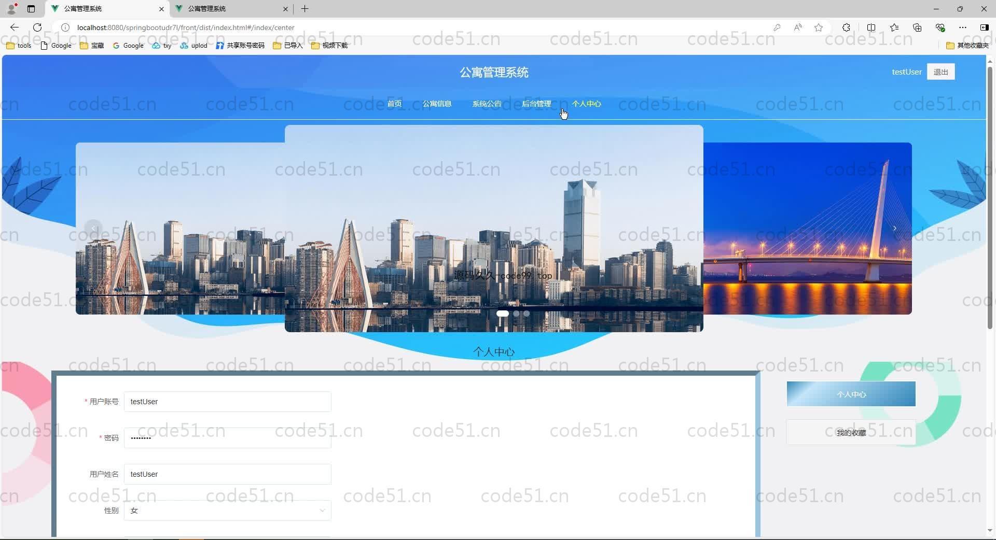Select 个人中心 sidebar button

point(851,394)
